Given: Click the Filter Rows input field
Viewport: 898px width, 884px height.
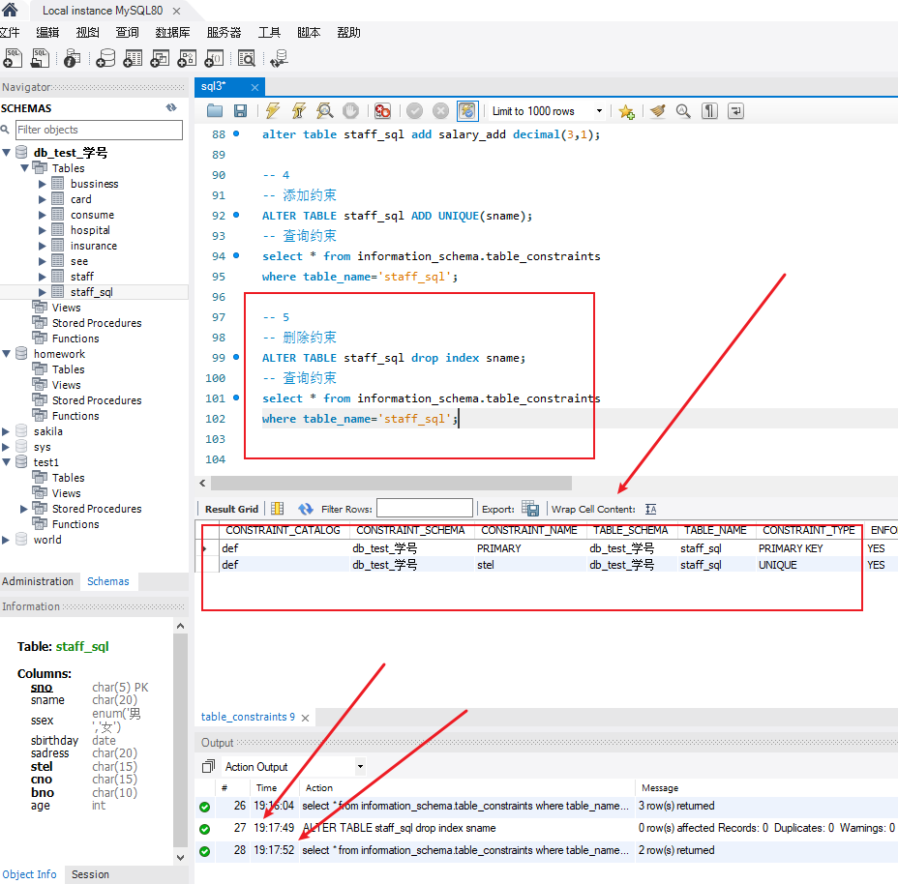Looking at the screenshot, I should (x=424, y=507).
